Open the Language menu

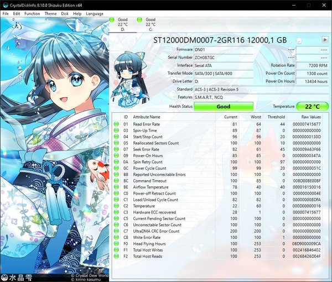click(95, 13)
